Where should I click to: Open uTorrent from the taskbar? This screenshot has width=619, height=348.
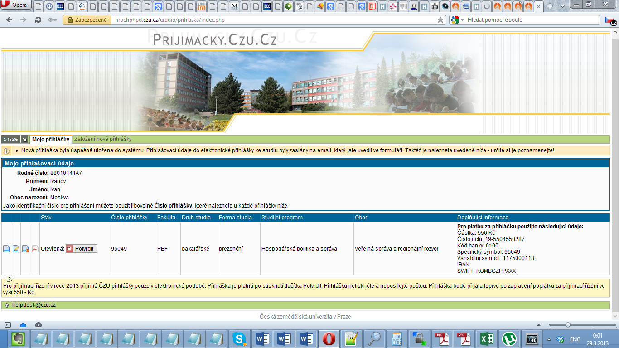tap(509, 338)
